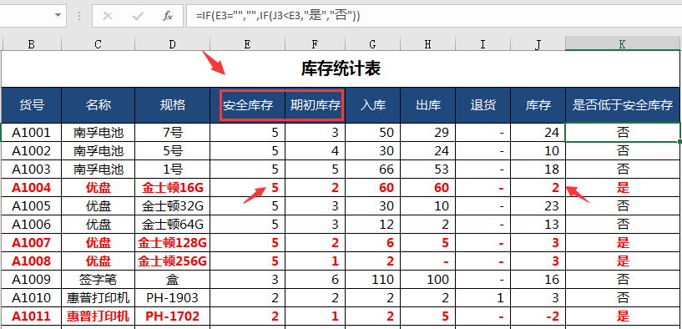Select the 盒 specification cell
The height and width of the screenshot is (329, 682).
point(173,279)
